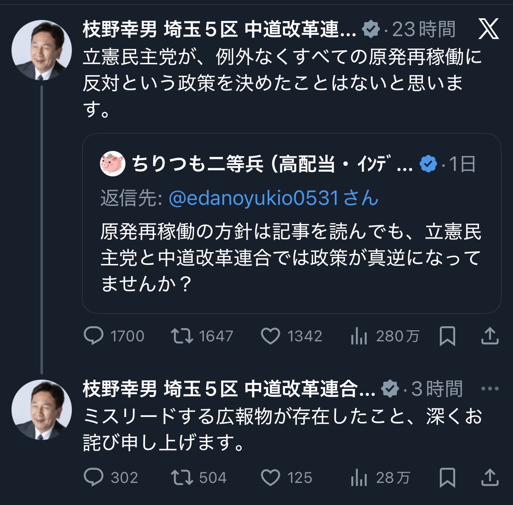
Task: Reply to the apology post with 302 replies
Action: click(x=94, y=477)
